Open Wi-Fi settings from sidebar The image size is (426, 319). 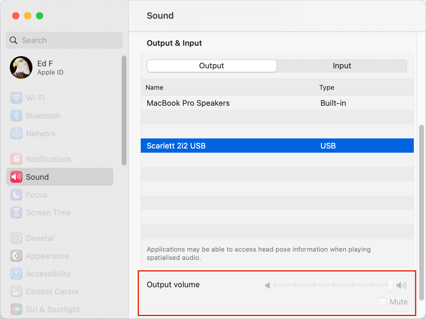point(35,98)
